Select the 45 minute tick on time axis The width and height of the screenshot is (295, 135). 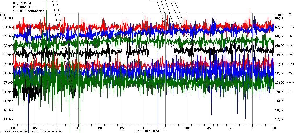click(x=209, y=128)
